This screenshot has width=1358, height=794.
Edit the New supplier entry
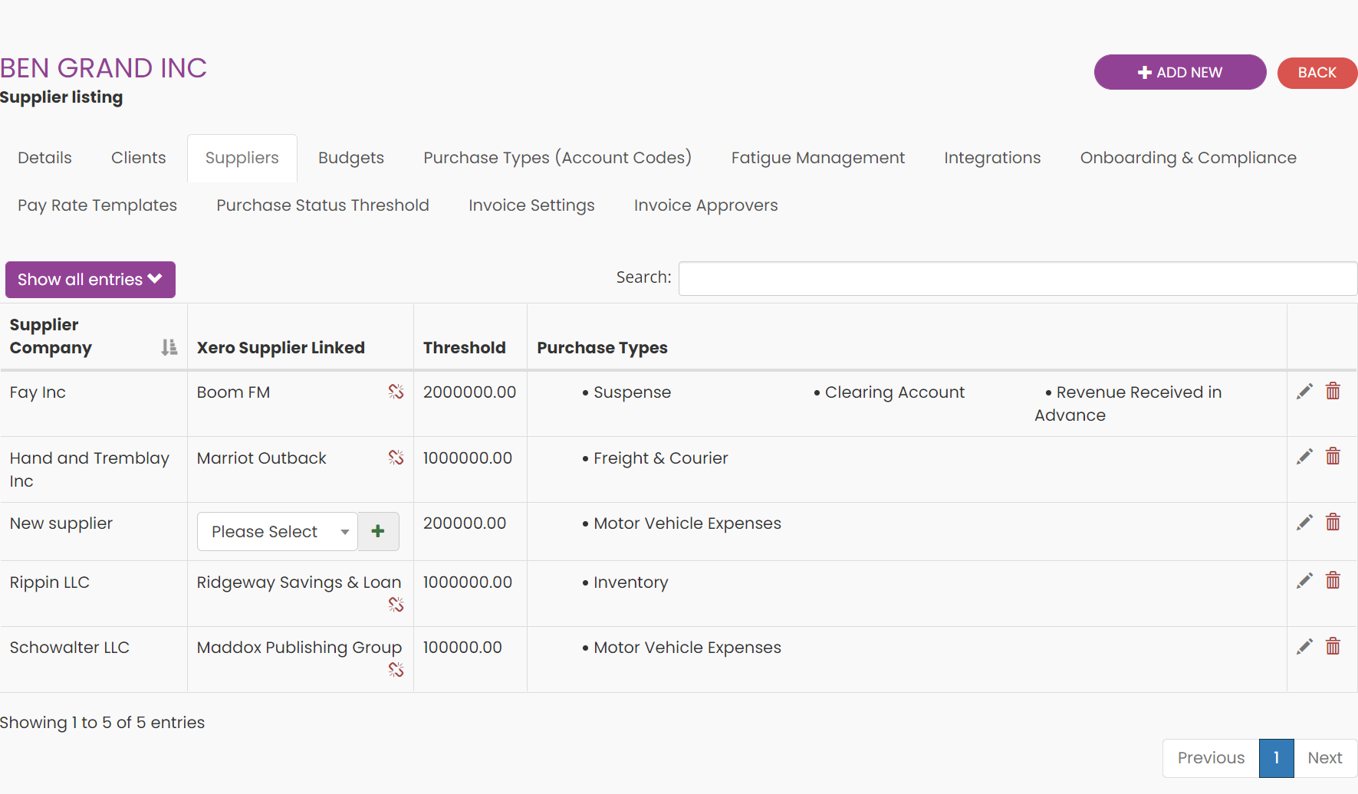1304,523
